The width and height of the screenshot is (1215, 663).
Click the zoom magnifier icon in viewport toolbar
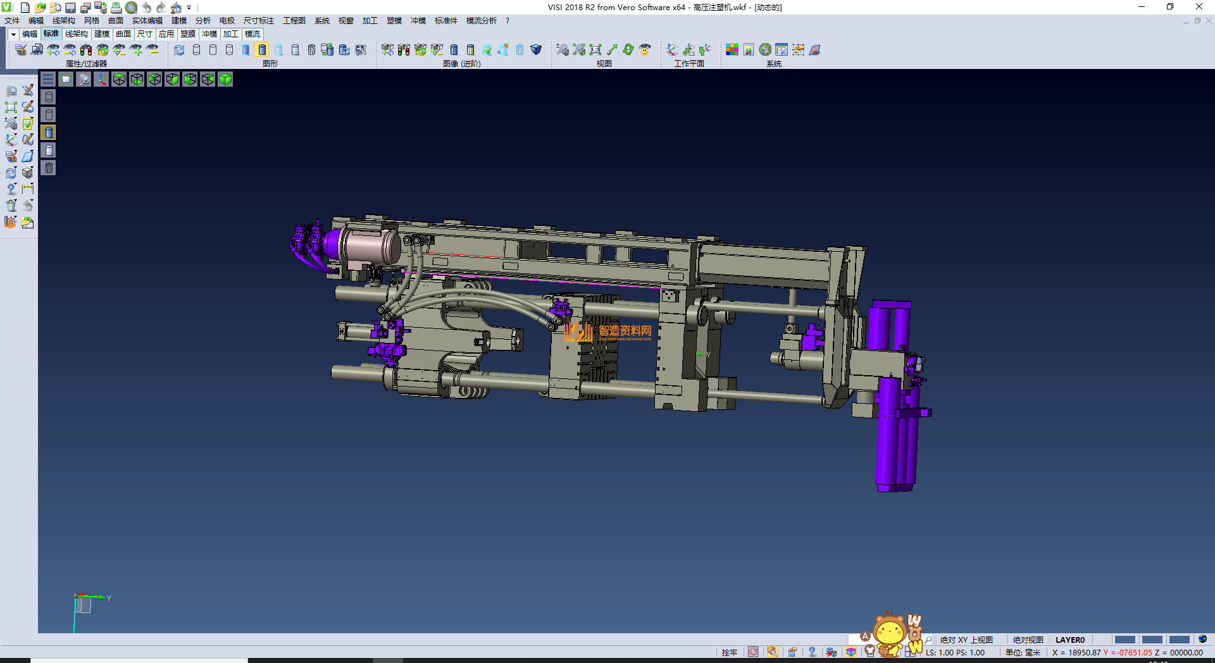pos(84,79)
